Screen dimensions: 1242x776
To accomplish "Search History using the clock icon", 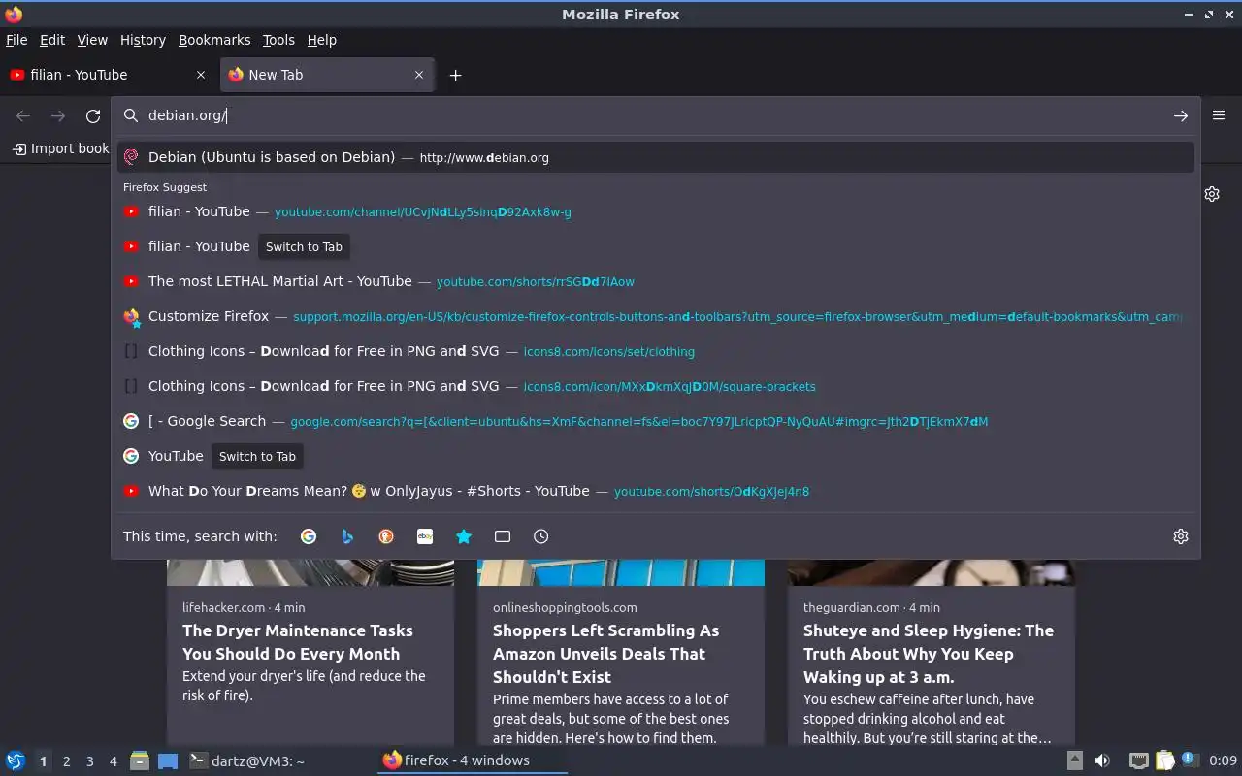I will point(541,536).
